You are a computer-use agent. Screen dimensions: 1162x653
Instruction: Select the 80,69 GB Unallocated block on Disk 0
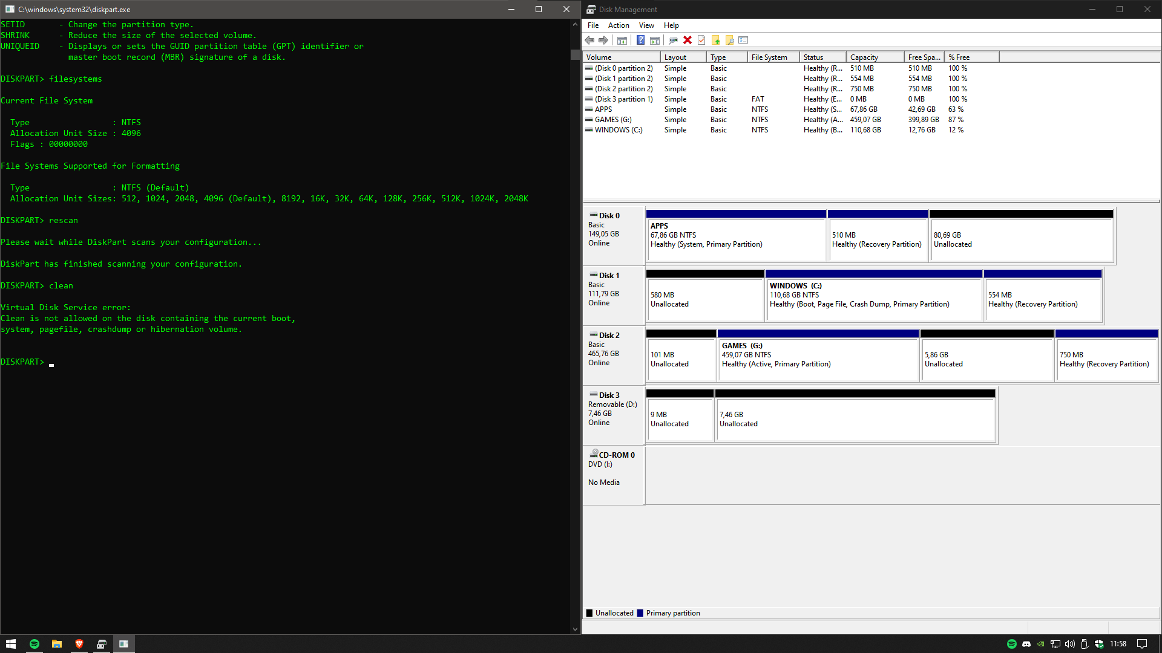(x=1022, y=236)
